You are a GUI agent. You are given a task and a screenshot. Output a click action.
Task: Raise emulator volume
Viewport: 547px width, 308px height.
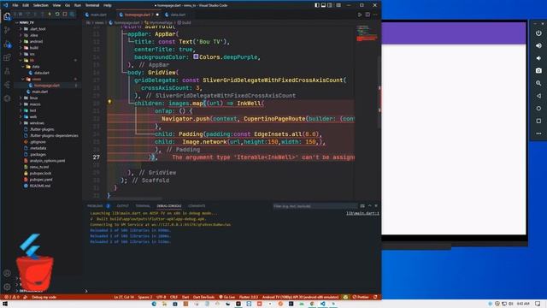[538, 45]
